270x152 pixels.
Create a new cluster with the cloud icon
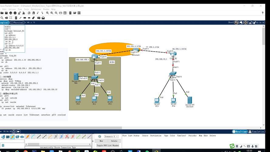click(241, 22)
